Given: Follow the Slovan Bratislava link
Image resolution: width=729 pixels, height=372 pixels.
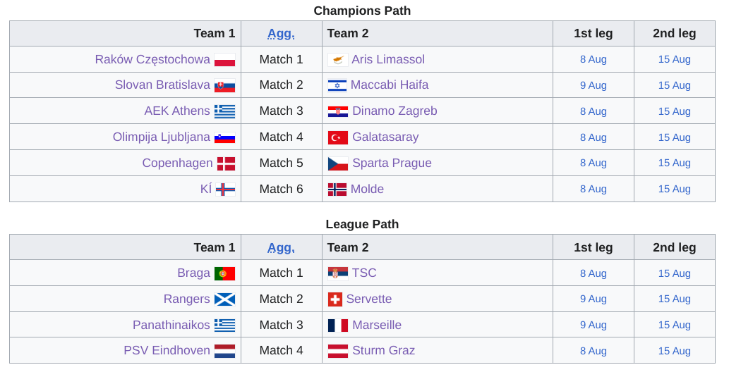Looking at the screenshot, I should pos(163,85).
